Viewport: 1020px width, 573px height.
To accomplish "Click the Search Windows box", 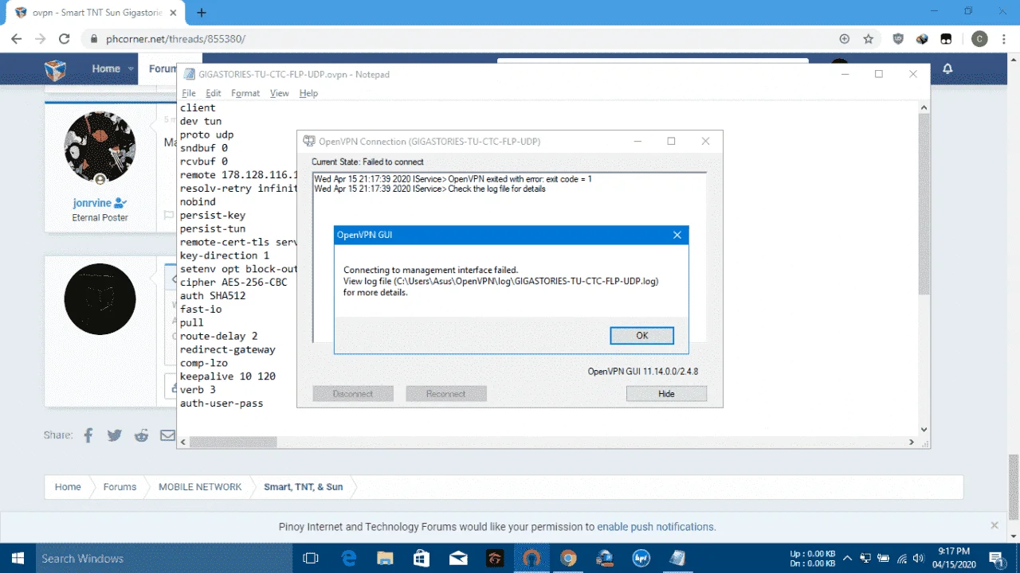I will [x=163, y=558].
